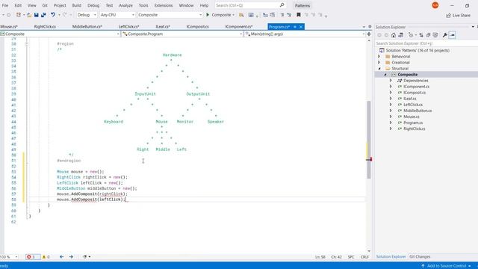Expand the Behavioral folder
Screen dimensions: 478x269
(x=379, y=57)
